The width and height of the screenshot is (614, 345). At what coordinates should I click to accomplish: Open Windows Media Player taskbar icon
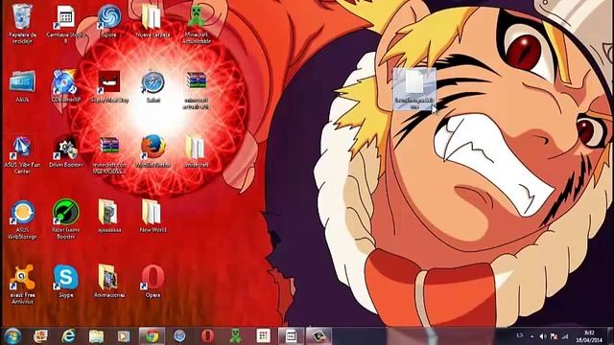point(124,336)
